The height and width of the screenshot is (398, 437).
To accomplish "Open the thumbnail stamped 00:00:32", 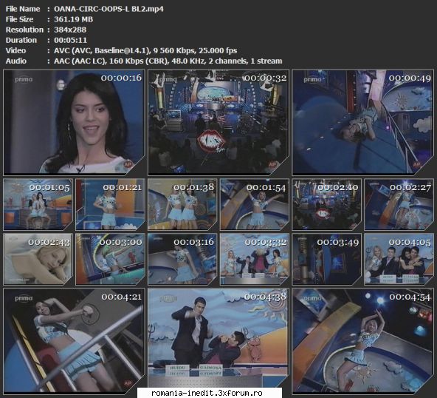I will [x=218, y=122].
